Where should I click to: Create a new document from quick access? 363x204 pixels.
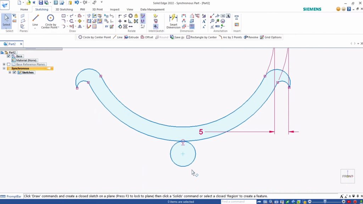19,2
